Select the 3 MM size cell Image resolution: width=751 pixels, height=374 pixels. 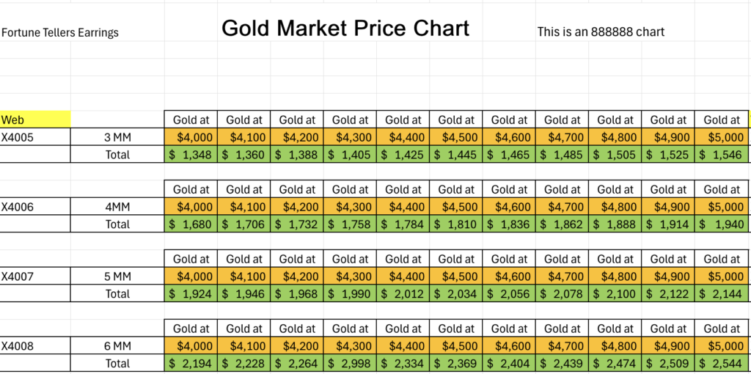tap(117, 137)
